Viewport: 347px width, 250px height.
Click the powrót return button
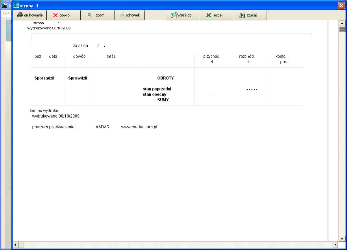click(x=64, y=15)
